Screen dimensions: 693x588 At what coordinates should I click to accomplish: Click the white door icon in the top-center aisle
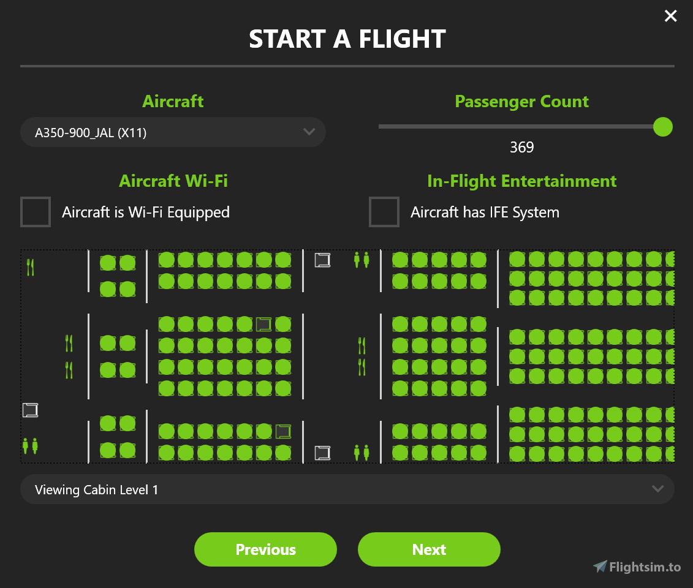[323, 260]
